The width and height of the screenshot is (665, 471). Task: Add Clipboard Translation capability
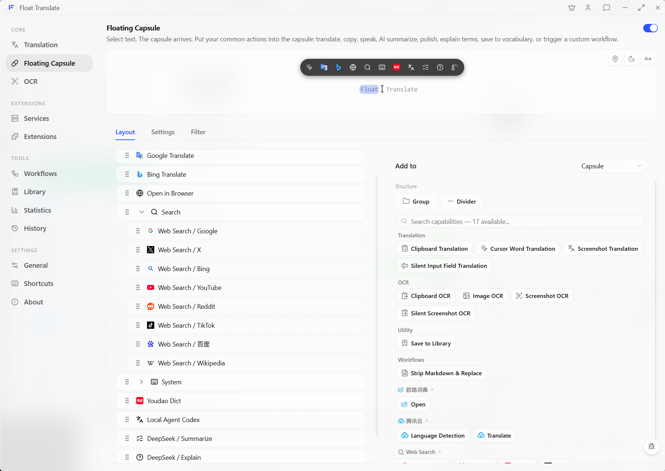point(435,249)
